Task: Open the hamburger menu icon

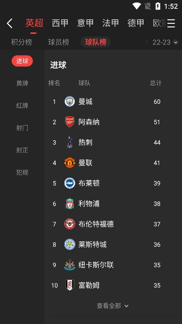Action: [x=171, y=23]
